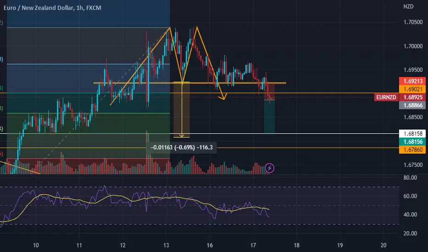Click the RSI 60.00 scale label
Screen dimensions: 428x252
pos(410,196)
